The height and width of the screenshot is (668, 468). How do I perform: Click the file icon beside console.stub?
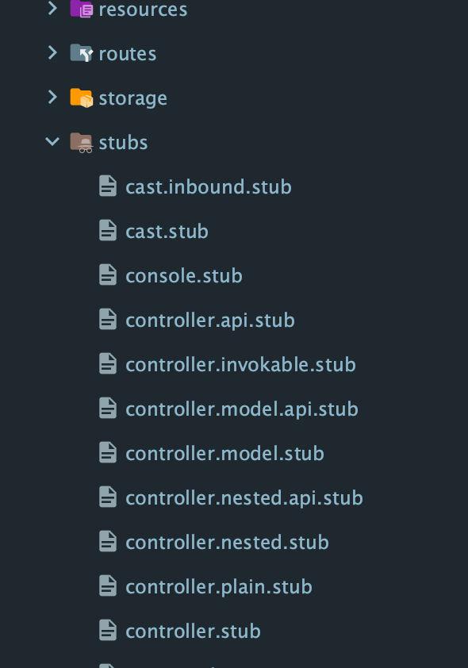click(108, 274)
